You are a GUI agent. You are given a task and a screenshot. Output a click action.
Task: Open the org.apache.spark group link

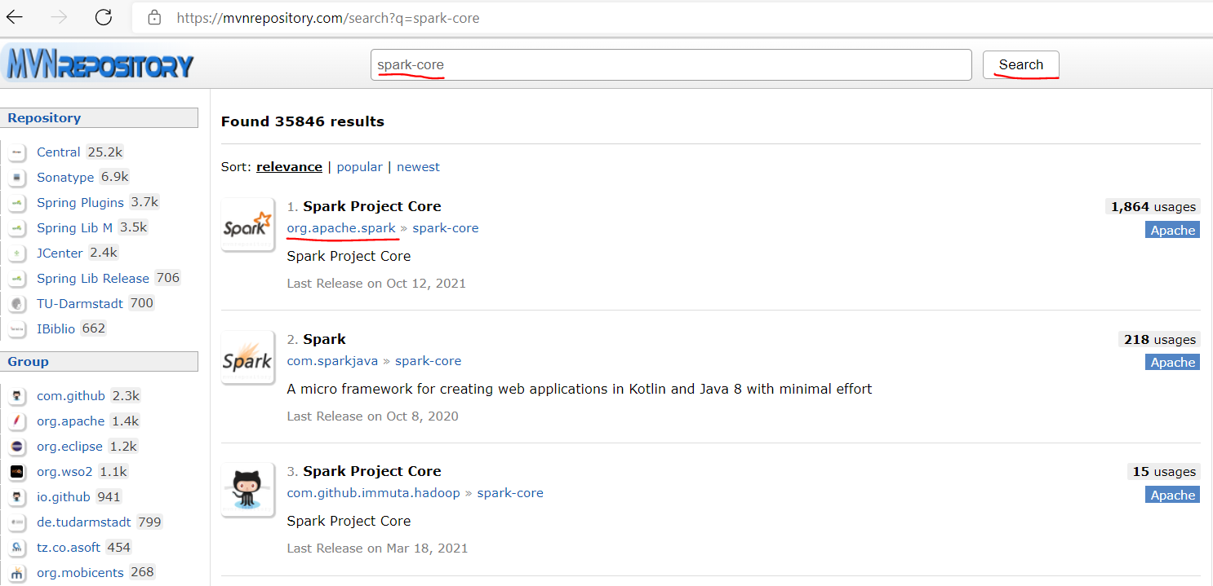[x=341, y=228]
